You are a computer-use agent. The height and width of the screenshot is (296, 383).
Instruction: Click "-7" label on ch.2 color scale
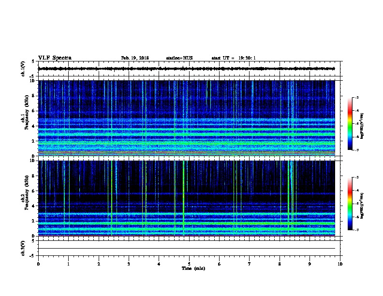[x=356, y=230]
